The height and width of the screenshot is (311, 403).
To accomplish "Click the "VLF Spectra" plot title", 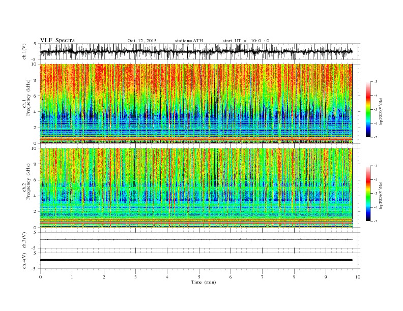I will click(x=57, y=40).
